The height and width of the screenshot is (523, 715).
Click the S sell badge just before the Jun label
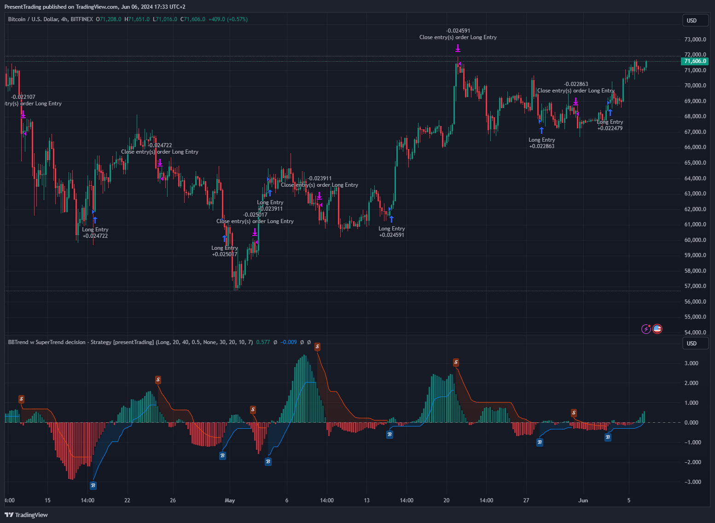click(574, 413)
